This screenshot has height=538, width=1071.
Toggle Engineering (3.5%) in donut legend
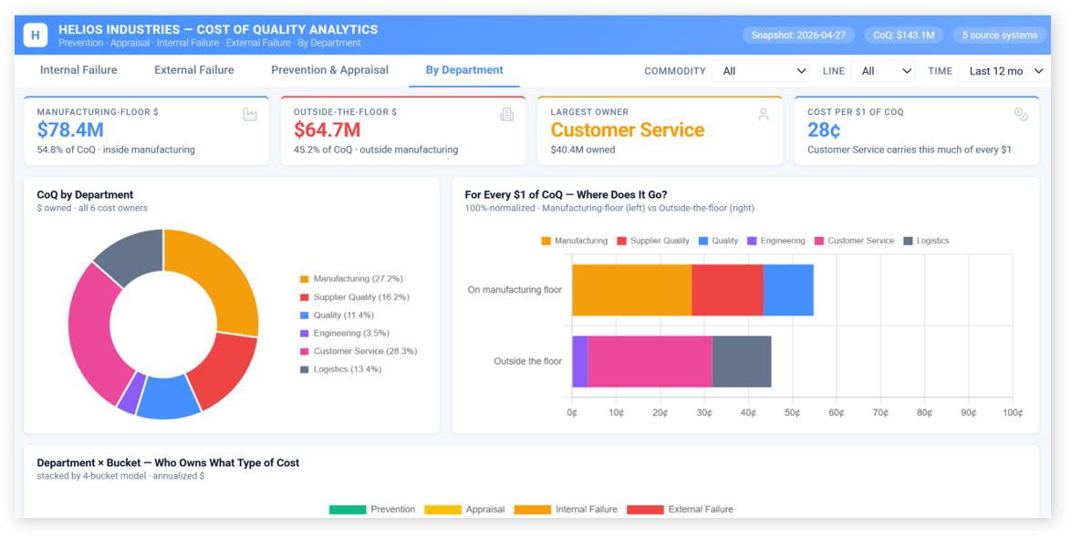coord(344,333)
